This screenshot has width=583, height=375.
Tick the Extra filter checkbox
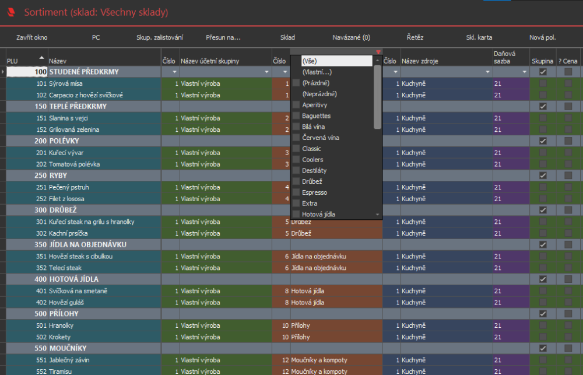pos(296,203)
